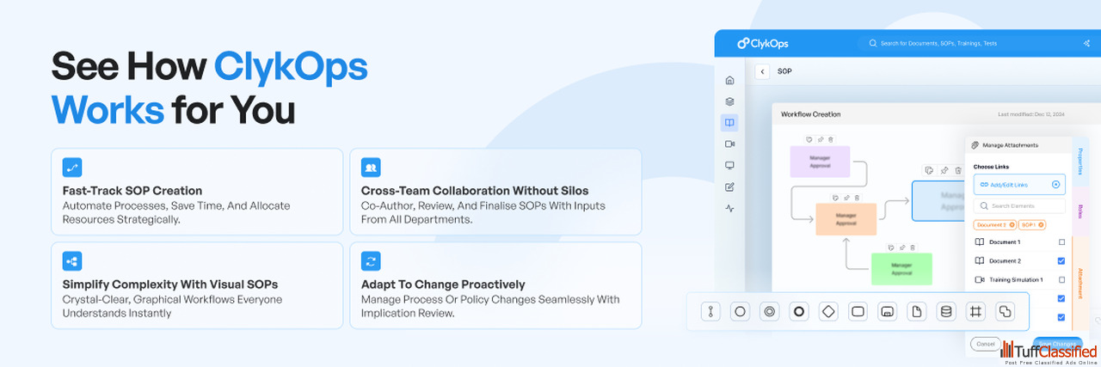1101x367 pixels.
Task: Expand the Add/Edit Links dropdown
Action: tap(1055, 185)
